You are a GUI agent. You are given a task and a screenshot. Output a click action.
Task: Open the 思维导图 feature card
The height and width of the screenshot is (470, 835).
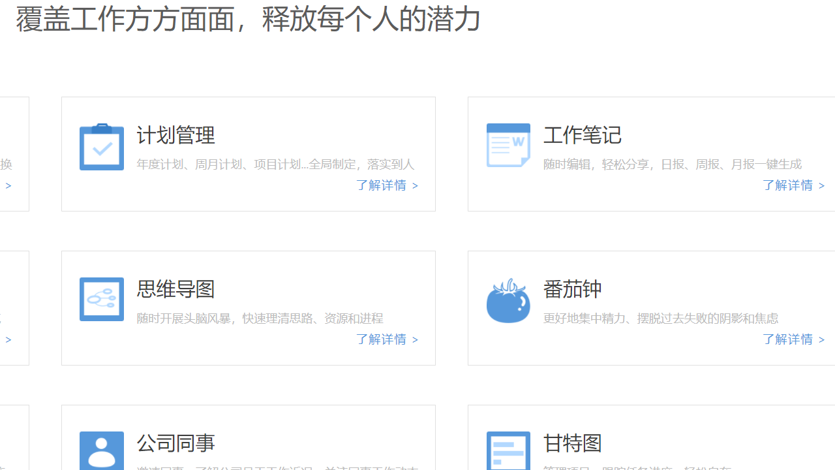(x=248, y=307)
